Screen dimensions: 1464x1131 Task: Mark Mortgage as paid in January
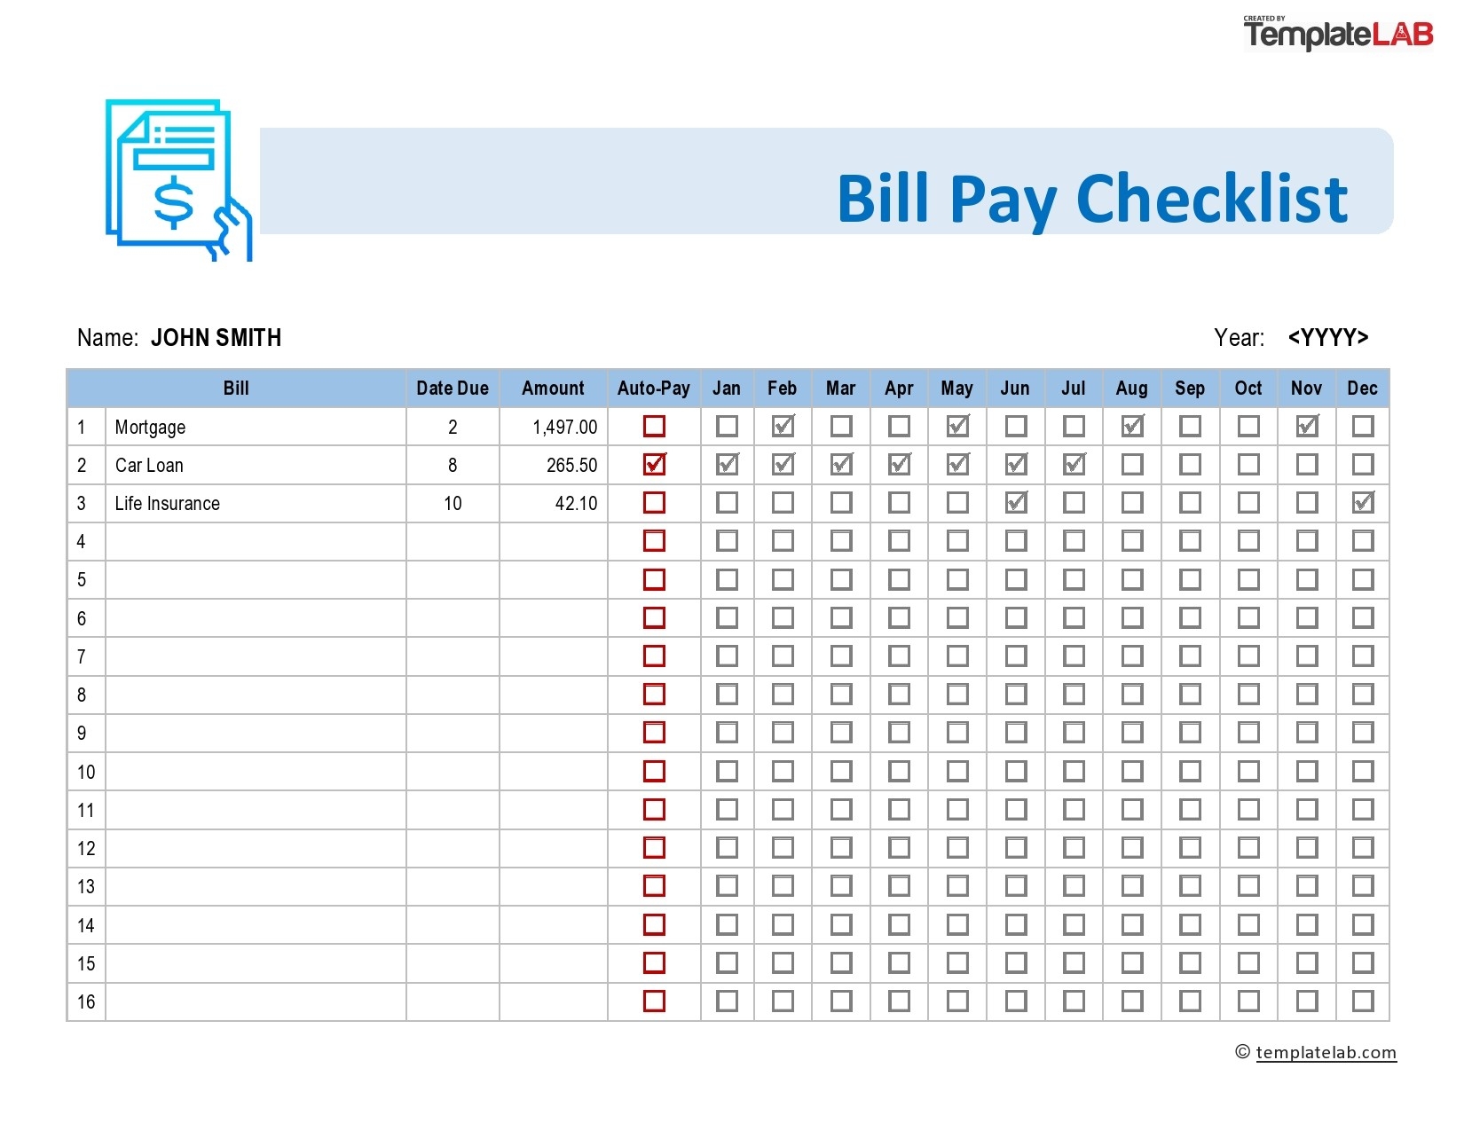[727, 427]
